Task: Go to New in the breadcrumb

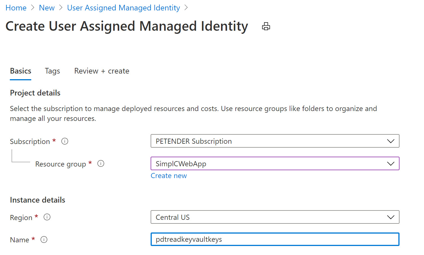Action: tap(47, 8)
